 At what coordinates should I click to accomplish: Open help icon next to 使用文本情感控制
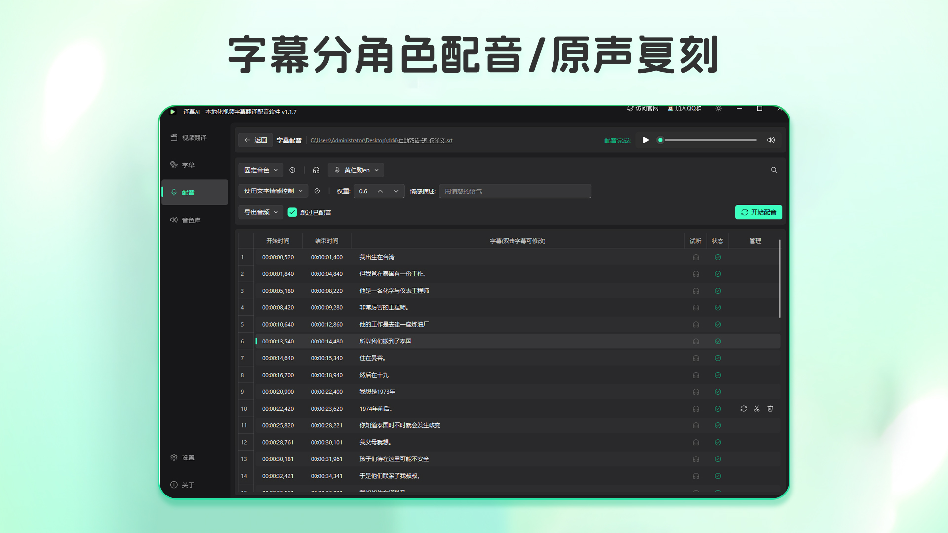(x=317, y=191)
